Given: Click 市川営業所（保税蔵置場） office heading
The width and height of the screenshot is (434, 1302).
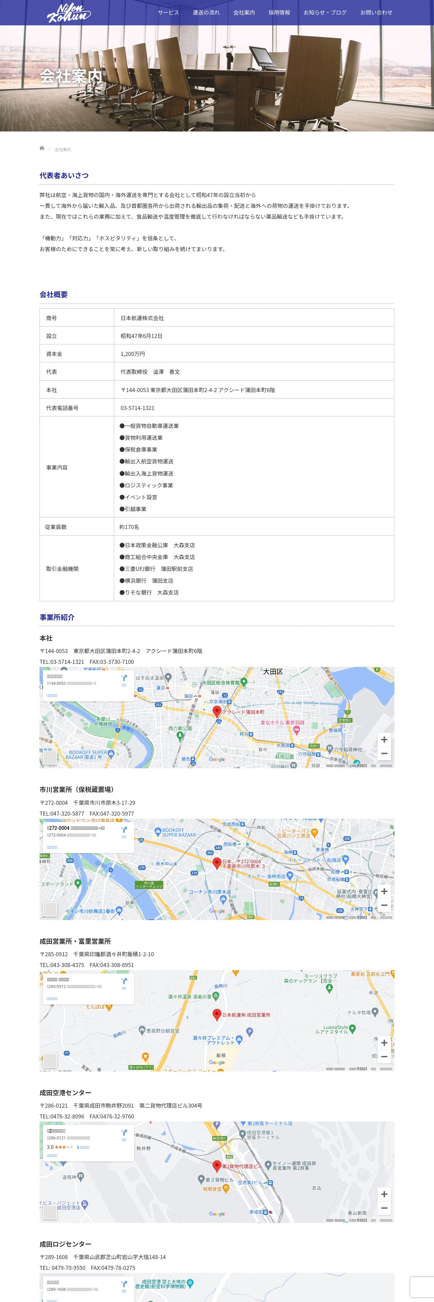Looking at the screenshot, I should tap(78, 790).
